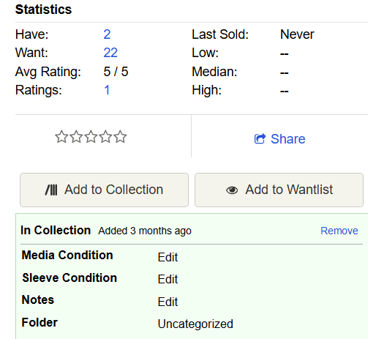Click the second rating star
This screenshot has width=368, height=339.
point(76,137)
